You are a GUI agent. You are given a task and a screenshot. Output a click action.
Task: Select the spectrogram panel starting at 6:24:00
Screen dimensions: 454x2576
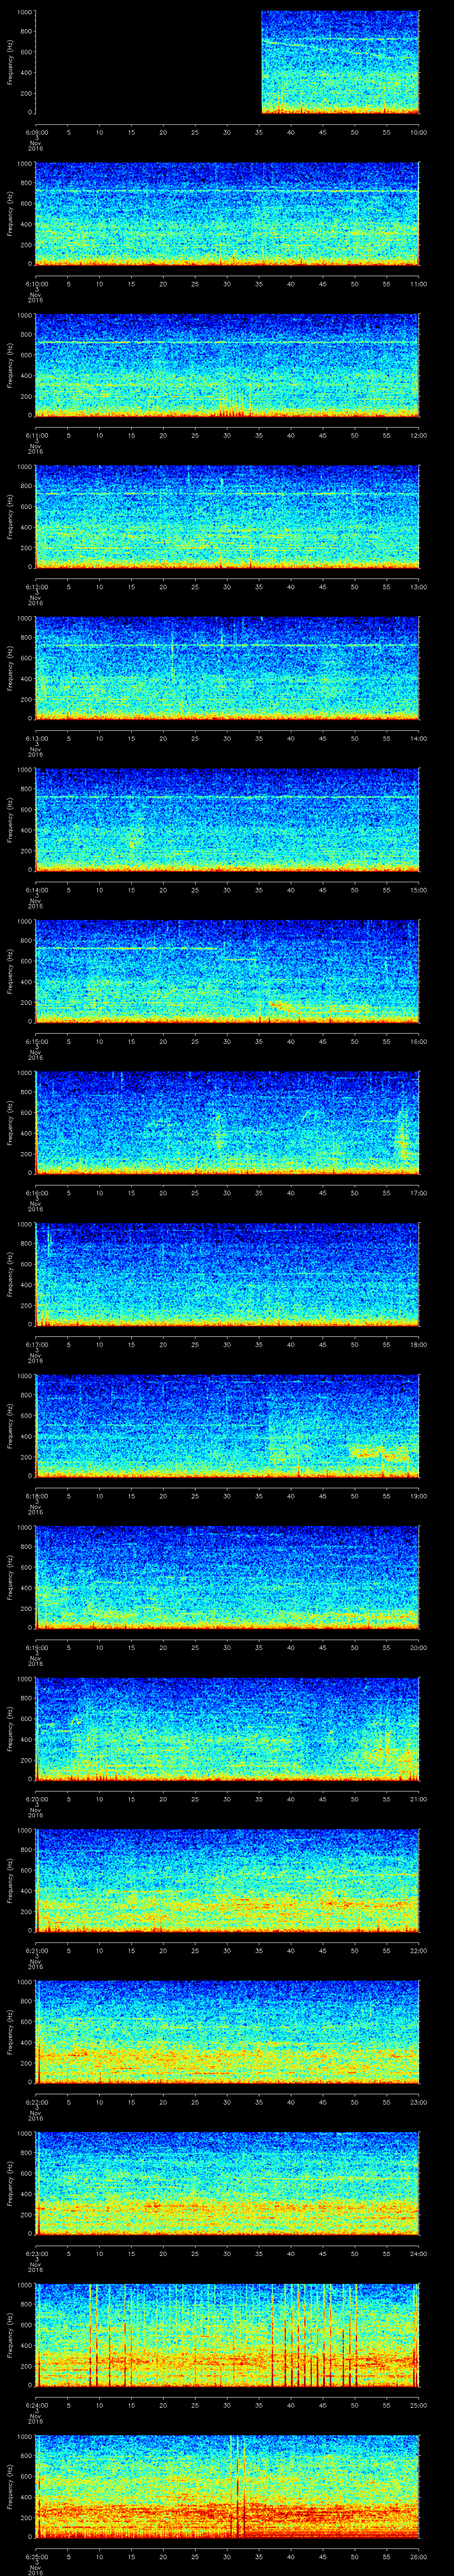click(227, 2335)
